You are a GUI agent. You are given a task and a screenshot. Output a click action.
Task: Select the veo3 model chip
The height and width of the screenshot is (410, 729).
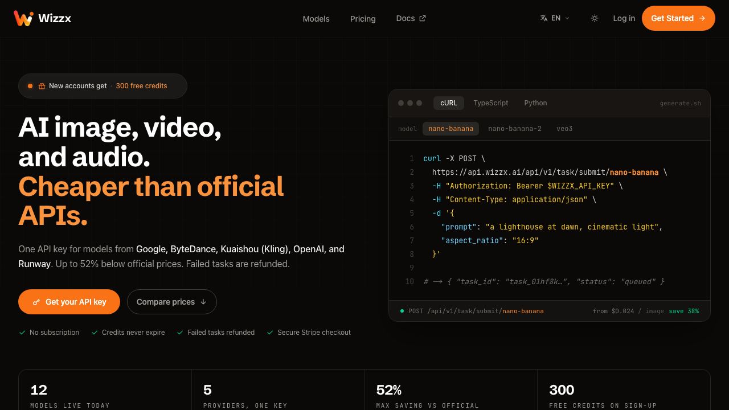(x=564, y=129)
